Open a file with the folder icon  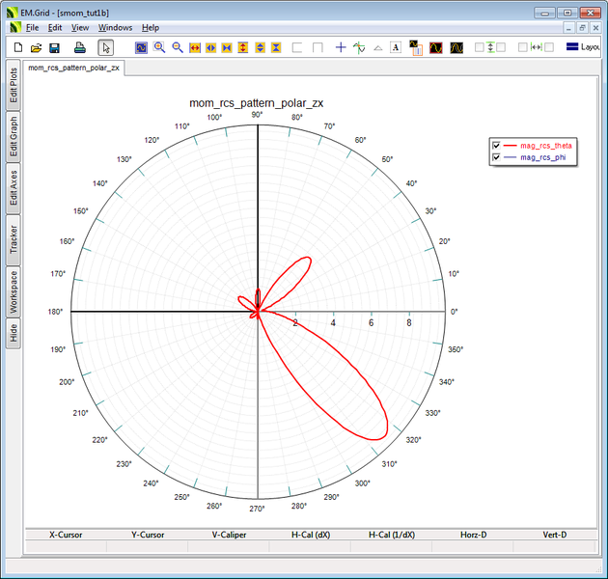click(36, 47)
